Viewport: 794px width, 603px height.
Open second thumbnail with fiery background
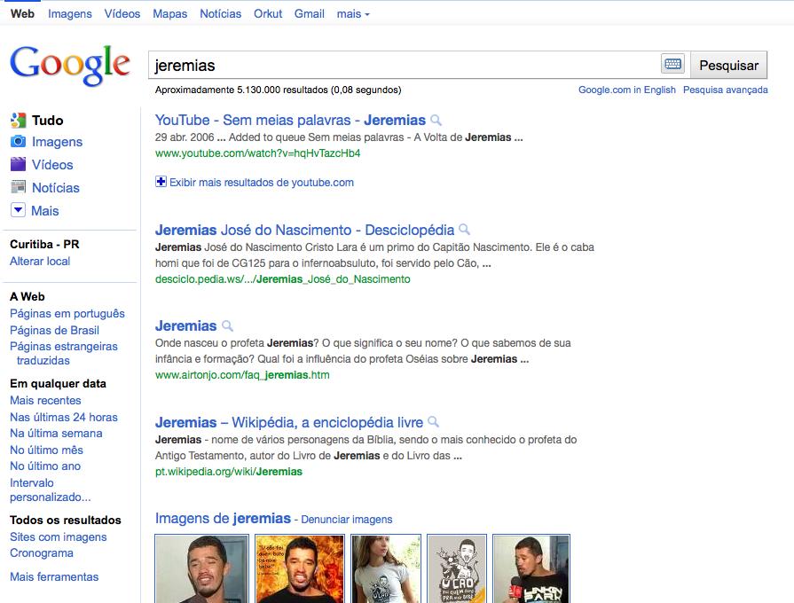tap(300, 568)
